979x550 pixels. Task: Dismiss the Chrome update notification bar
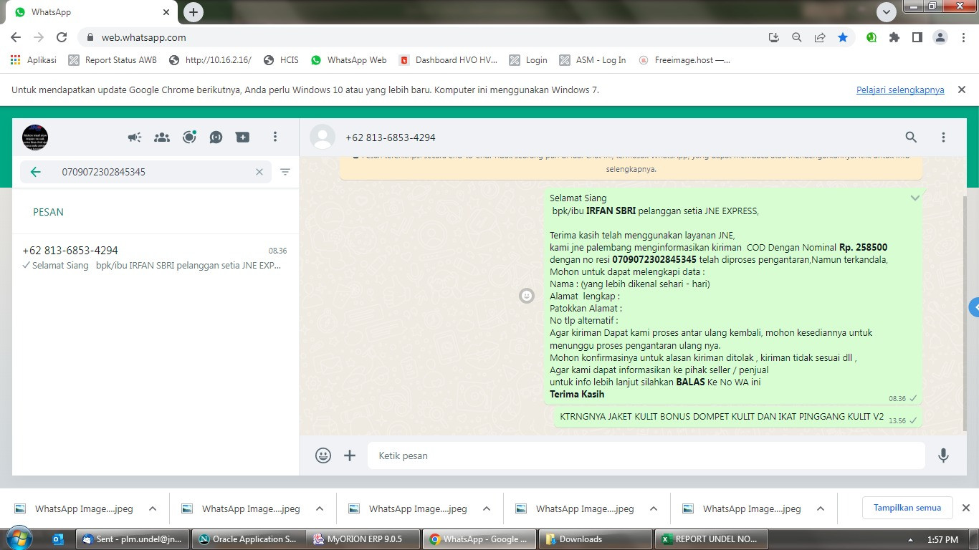(962, 90)
